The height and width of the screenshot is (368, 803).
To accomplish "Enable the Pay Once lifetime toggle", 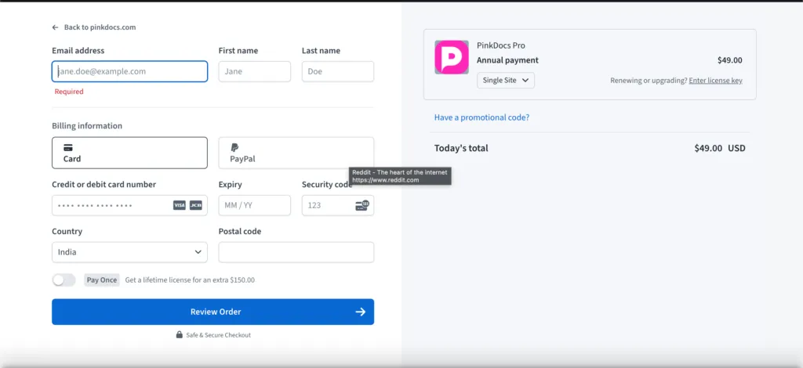I will point(64,280).
